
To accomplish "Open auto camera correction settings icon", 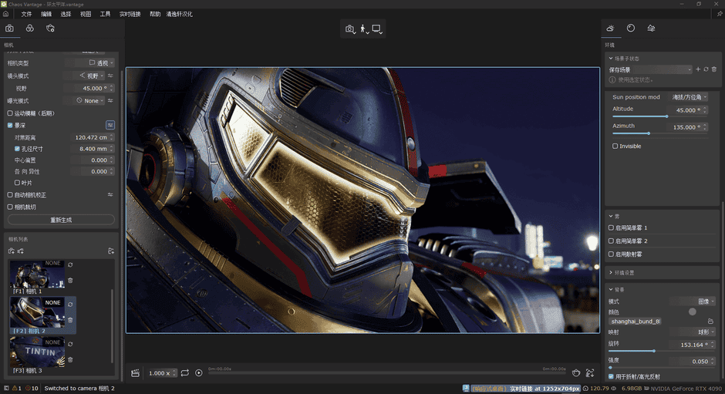I will (x=110, y=195).
